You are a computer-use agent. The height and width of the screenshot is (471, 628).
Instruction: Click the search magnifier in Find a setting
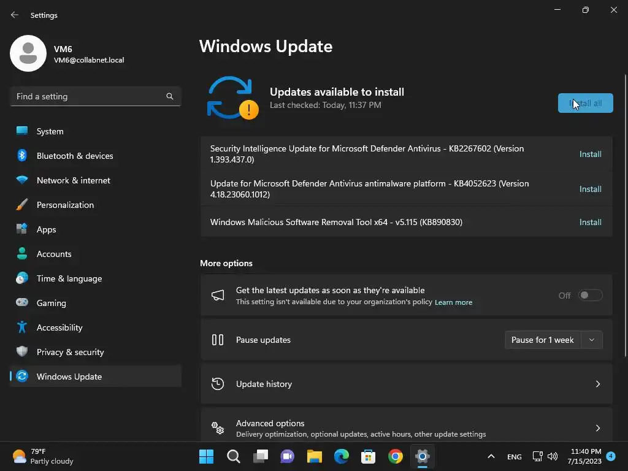click(170, 96)
